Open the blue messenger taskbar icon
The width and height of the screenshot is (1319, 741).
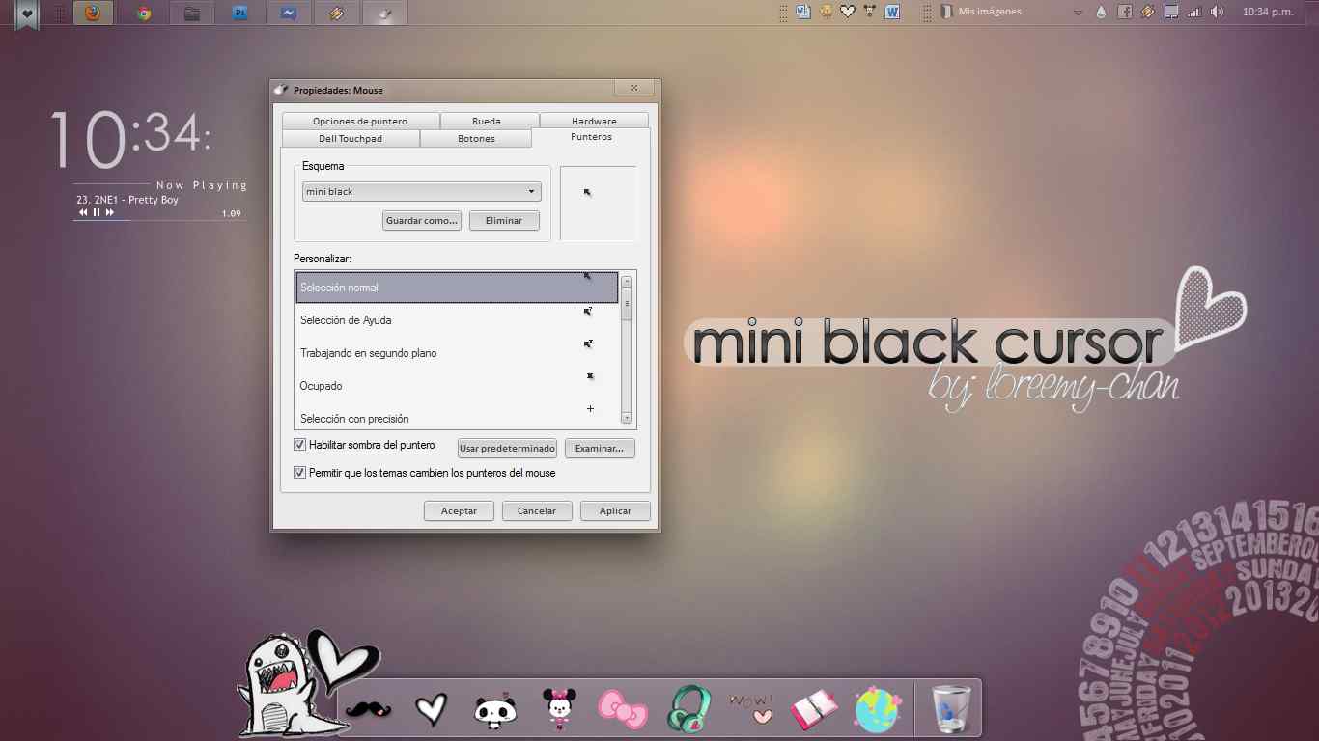click(288, 14)
